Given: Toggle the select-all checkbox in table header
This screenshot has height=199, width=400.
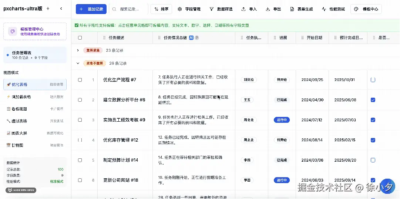Looking at the screenshot, I should pos(80,38).
